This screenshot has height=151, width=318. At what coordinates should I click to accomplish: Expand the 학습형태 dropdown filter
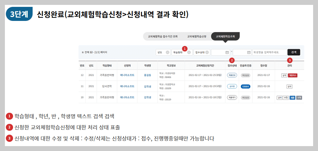tap(182, 52)
